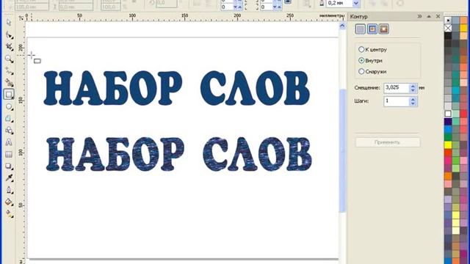Close the Контур docker panel

(438, 16)
